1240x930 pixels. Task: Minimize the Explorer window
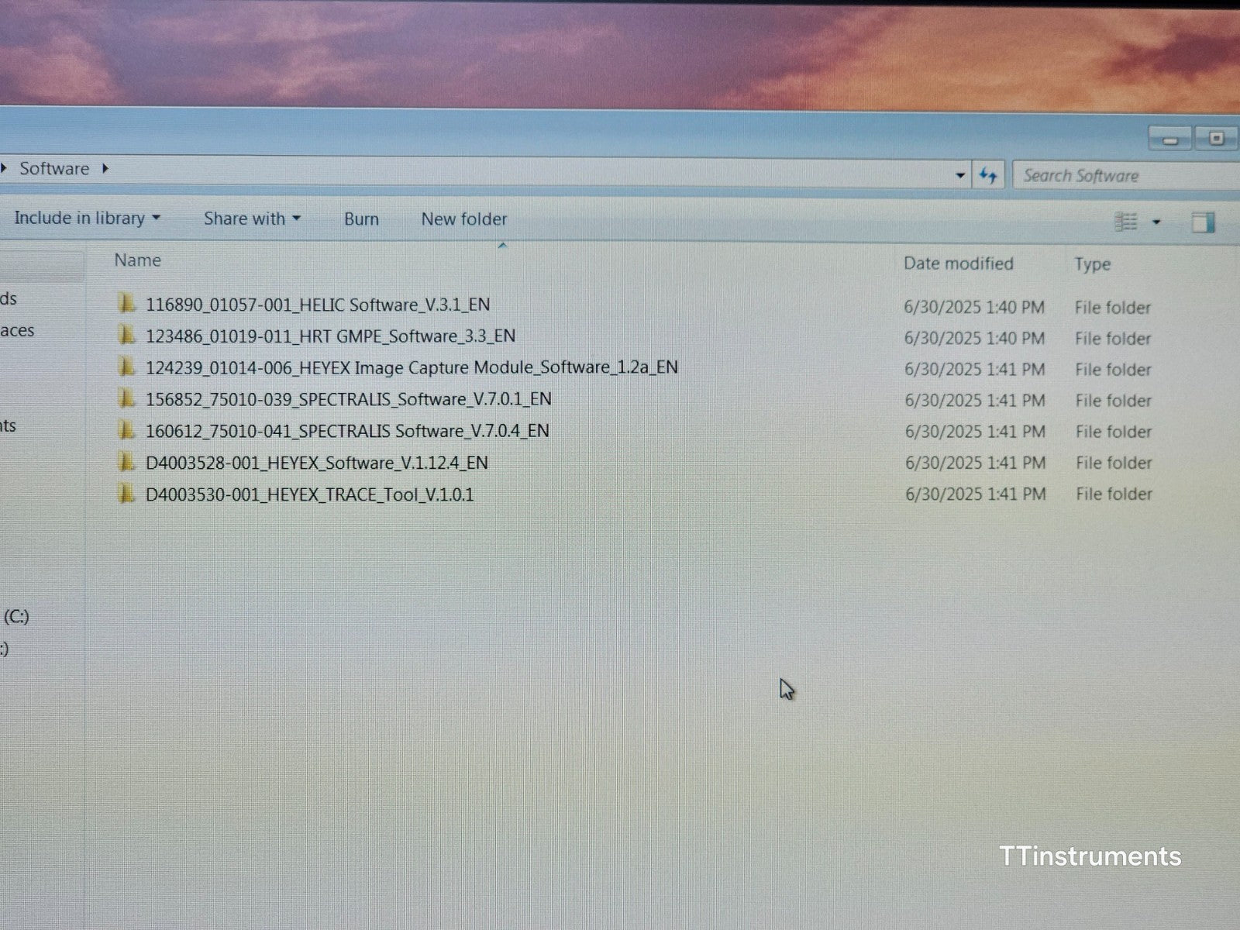tap(1170, 139)
